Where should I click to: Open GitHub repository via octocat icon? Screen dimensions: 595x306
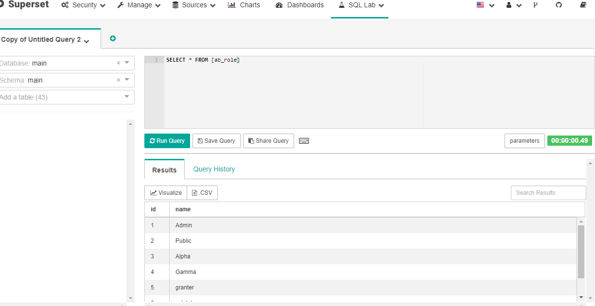click(x=560, y=5)
